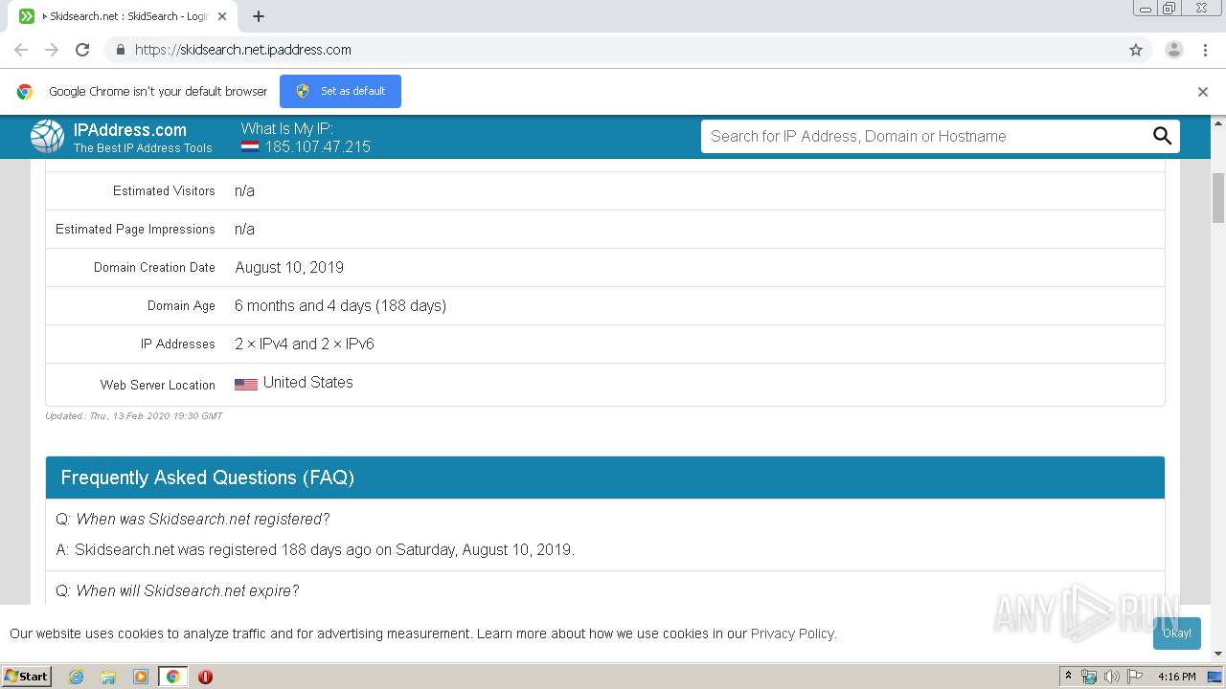Show hidden system tray icons
Screen dimensions: 1226x689
pos(1068,677)
